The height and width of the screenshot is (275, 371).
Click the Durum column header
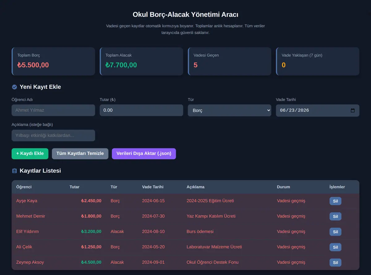click(x=284, y=187)
